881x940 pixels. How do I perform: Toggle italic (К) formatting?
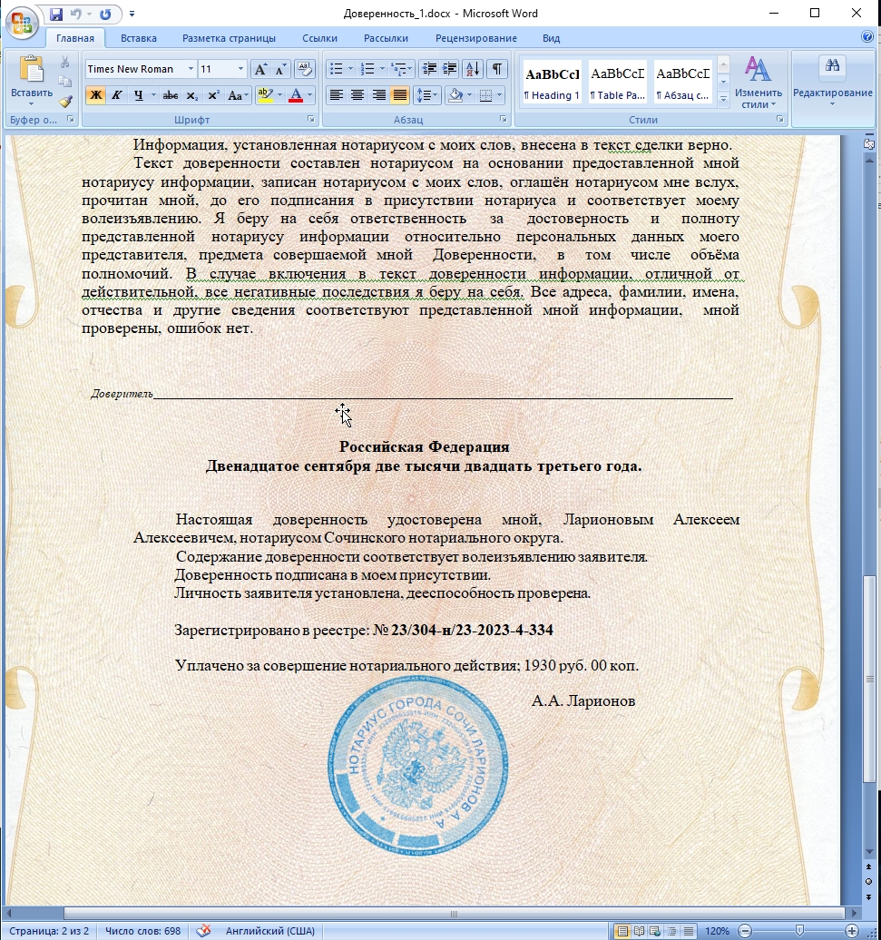pyautogui.click(x=117, y=95)
